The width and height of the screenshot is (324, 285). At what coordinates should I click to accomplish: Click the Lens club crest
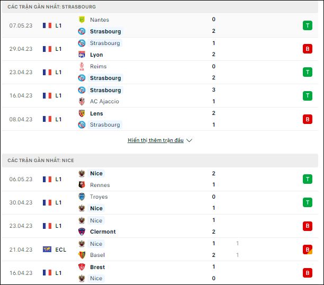[x=82, y=113]
